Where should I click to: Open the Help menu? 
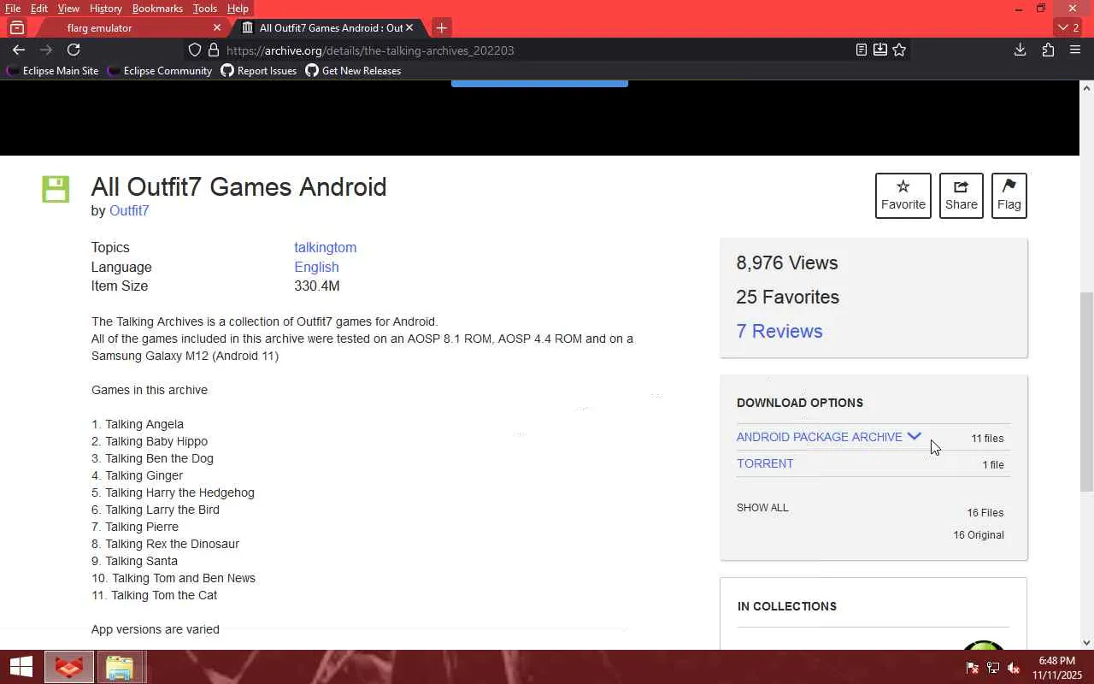[x=238, y=9]
